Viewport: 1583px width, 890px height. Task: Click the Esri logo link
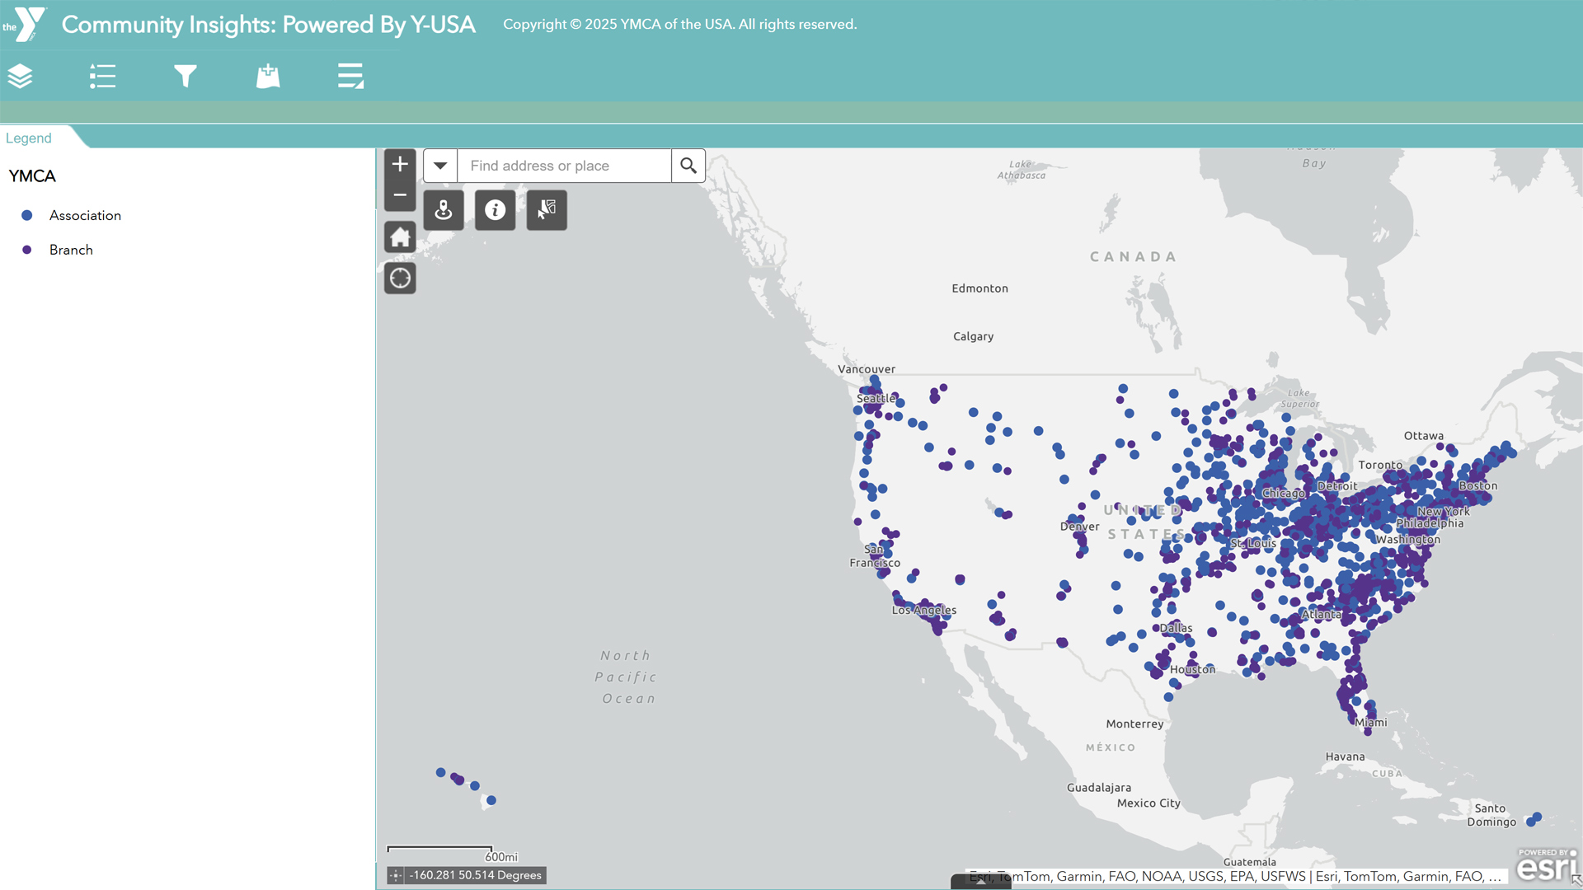(1546, 865)
